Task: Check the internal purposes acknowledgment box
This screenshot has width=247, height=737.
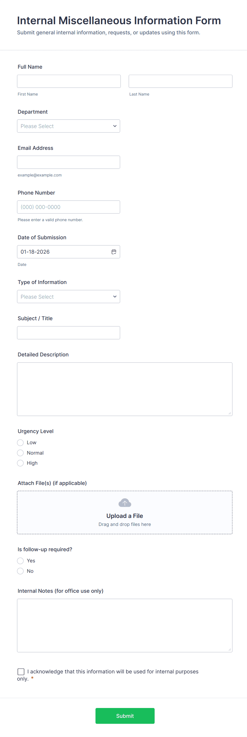Action: click(21, 672)
